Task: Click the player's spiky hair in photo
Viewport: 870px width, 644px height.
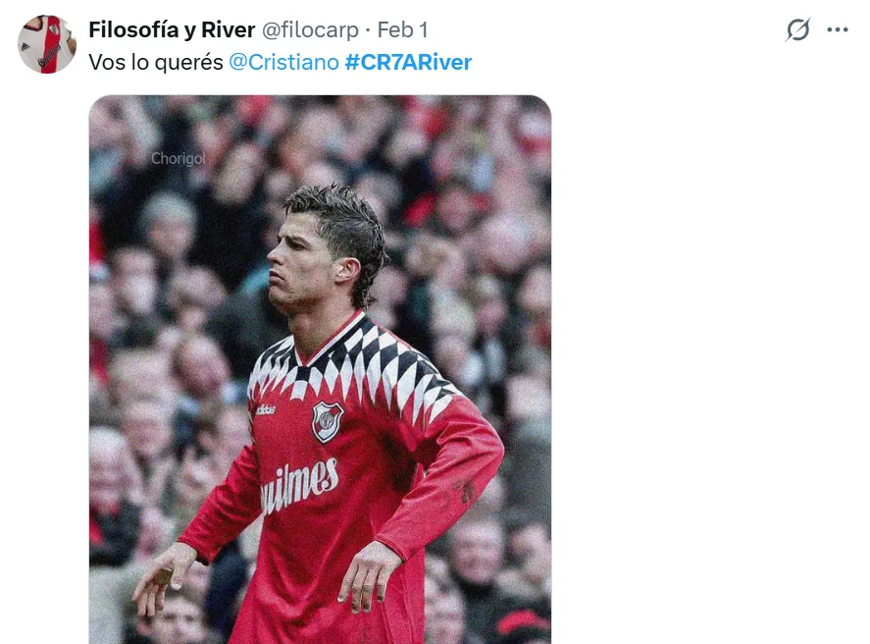Action: pos(338,219)
